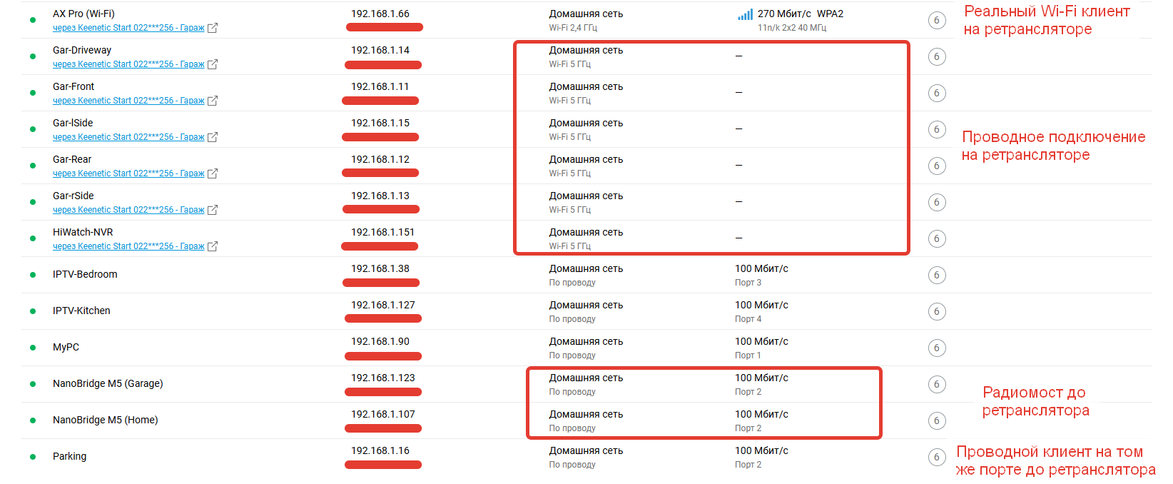The image size is (1173, 484).
Task: Click the priority 6 circle for NanoBridge M5 (Garage)
Action: pyautogui.click(x=937, y=385)
